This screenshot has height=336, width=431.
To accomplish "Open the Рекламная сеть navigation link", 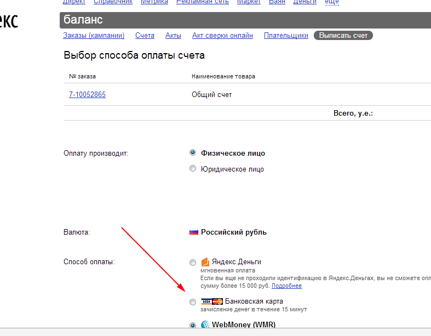I will coord(202,2).
